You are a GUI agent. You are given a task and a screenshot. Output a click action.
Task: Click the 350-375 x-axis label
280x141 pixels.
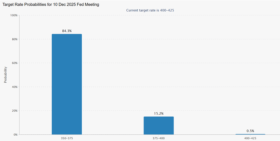pos(67,138)
